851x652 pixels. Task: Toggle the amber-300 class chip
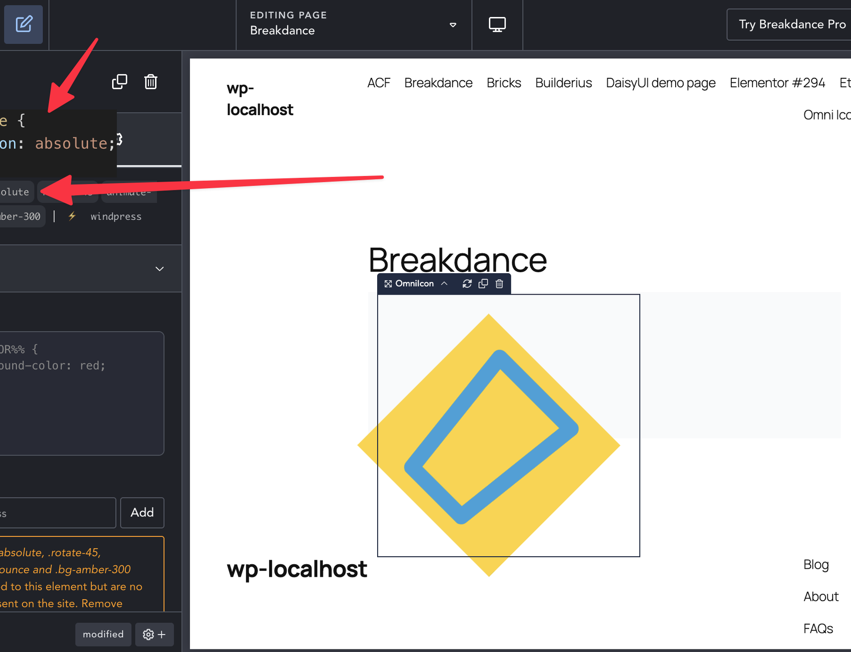20,216
